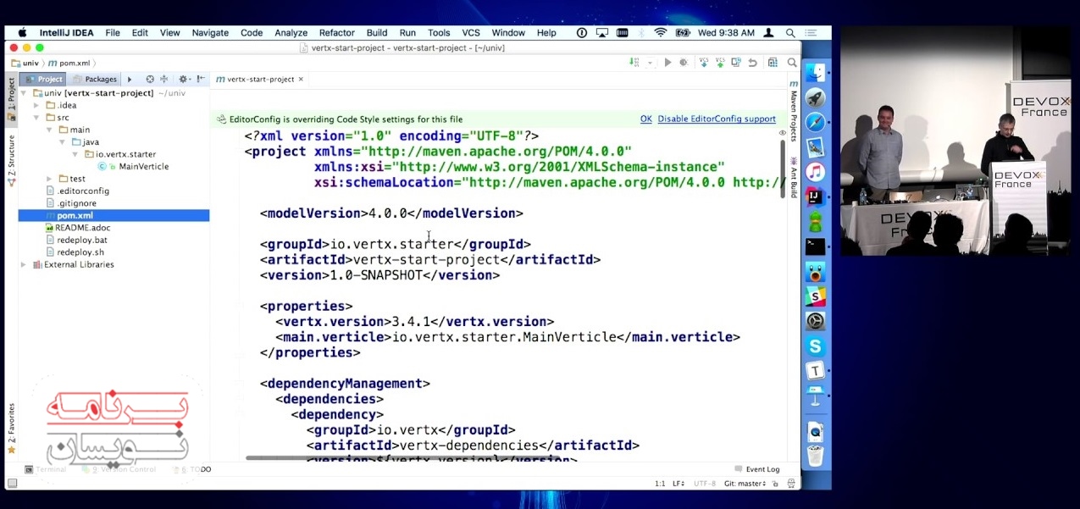Click the Wi-Fi icon in the menu bar

661,33
